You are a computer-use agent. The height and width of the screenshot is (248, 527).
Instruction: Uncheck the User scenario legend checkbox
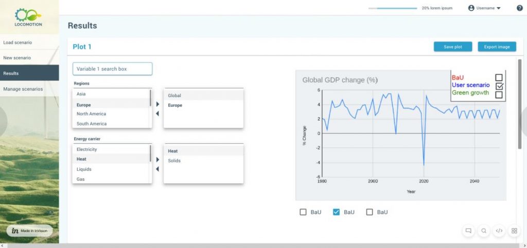[x=499, y=86]
